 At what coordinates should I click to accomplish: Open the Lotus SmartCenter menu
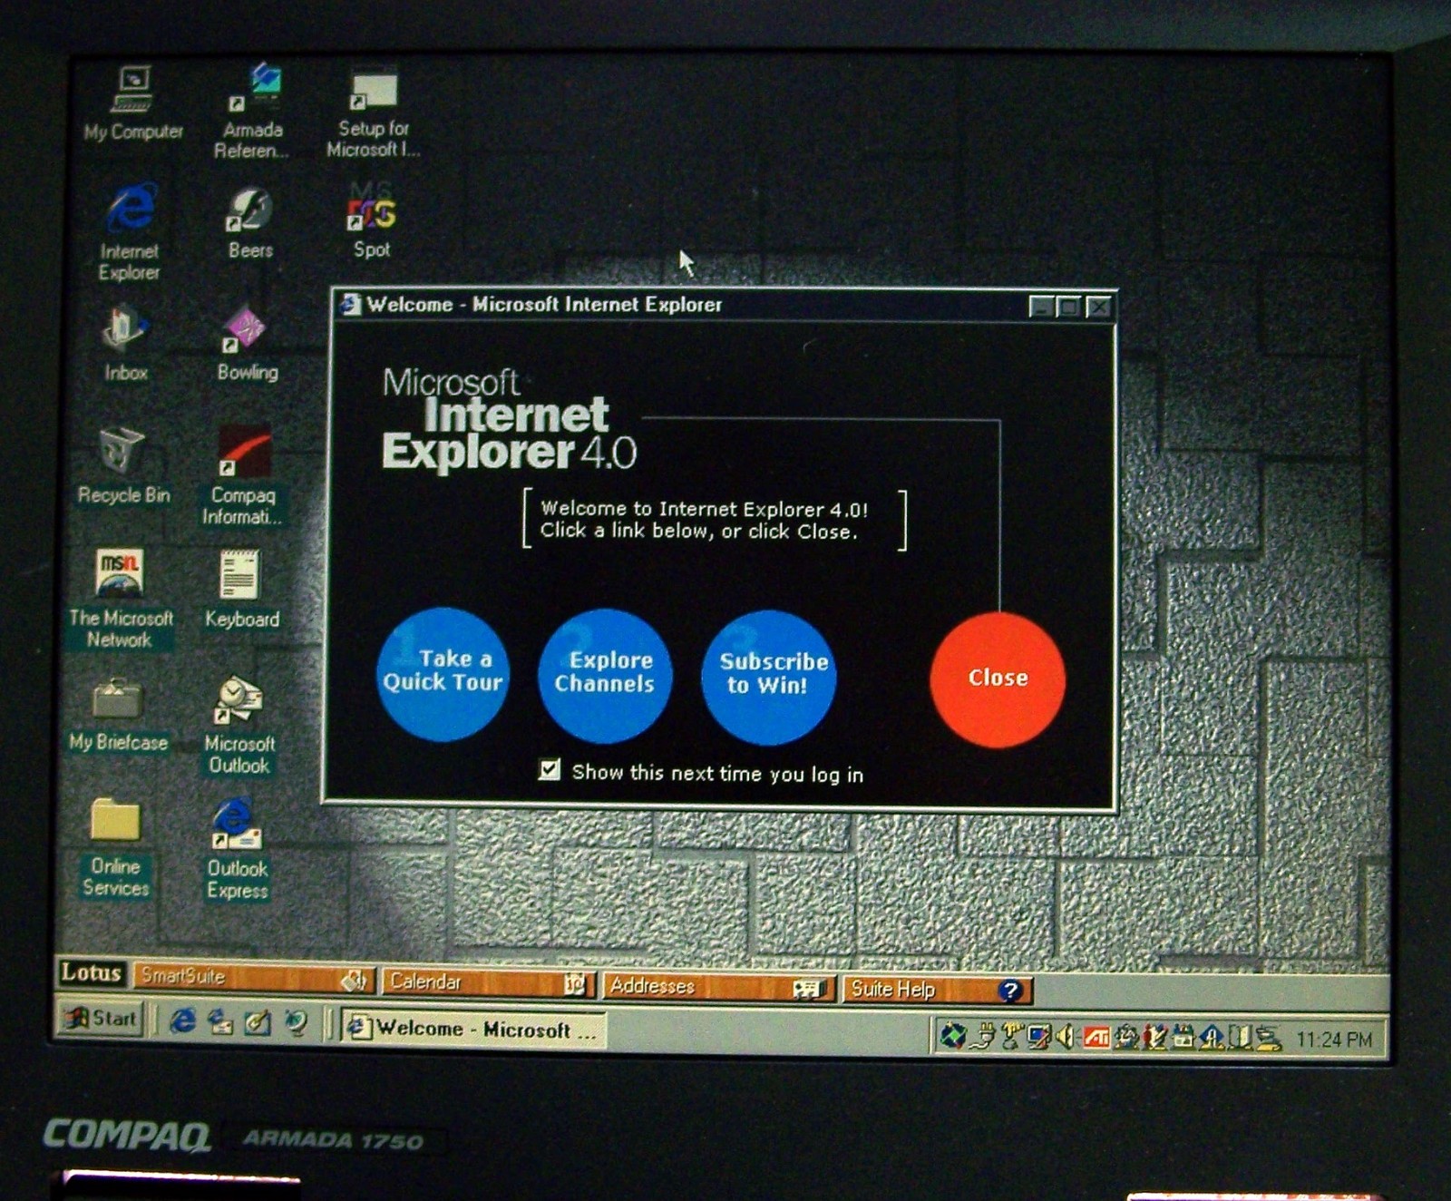pyautogui.click(x=91, y=973)
